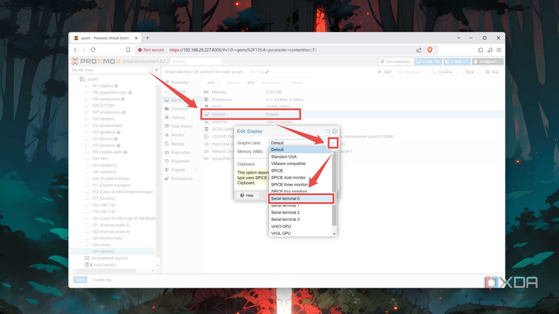The image size is (559, 314).
Task: Click the Not secure warning icon
Action: (x=140, y=50)
